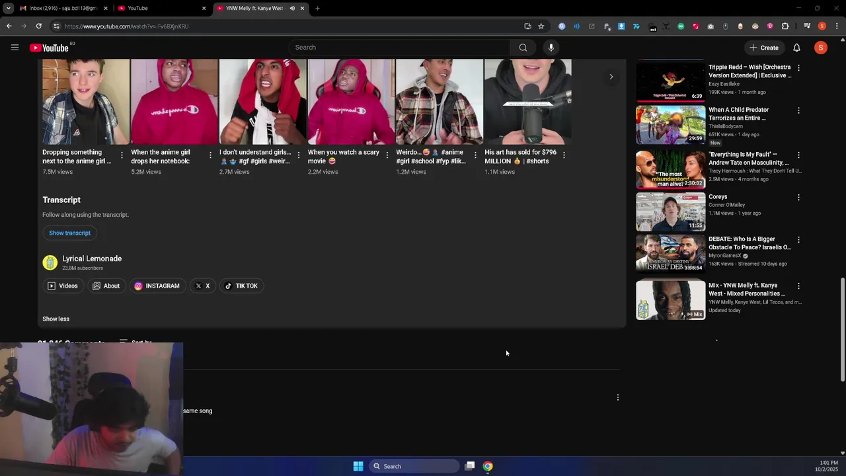Viewport: 846px width, 476px height.
Task: Open the channel's About chip
Action: 106,286
